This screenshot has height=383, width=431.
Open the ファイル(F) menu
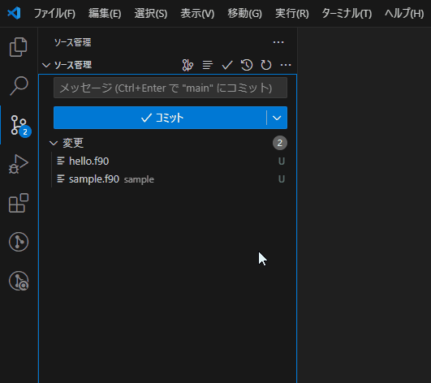54,13
